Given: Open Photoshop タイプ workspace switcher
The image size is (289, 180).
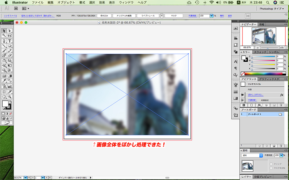Looking at the screenshot, I should [272, 8].
